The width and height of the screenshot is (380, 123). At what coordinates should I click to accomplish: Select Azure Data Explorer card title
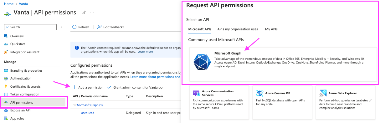[x=342, y=93]
